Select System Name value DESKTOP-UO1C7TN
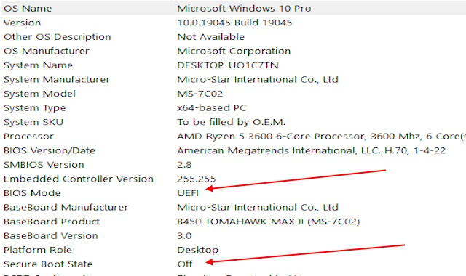This screenshot has width=466, height=276. click(228, 65)
